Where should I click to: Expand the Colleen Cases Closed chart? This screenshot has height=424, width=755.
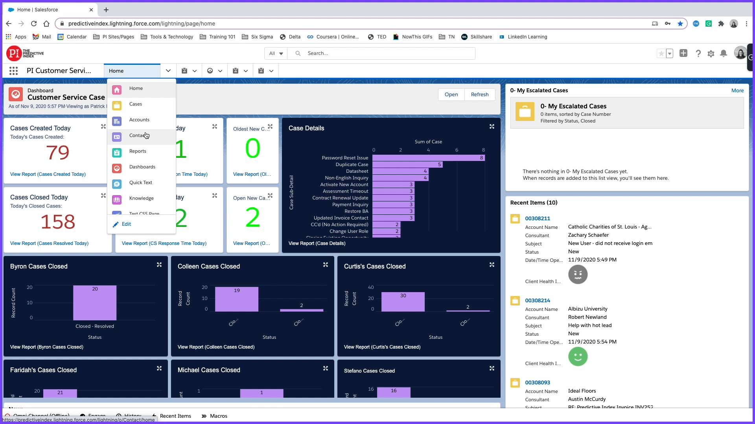coord(326,265)
